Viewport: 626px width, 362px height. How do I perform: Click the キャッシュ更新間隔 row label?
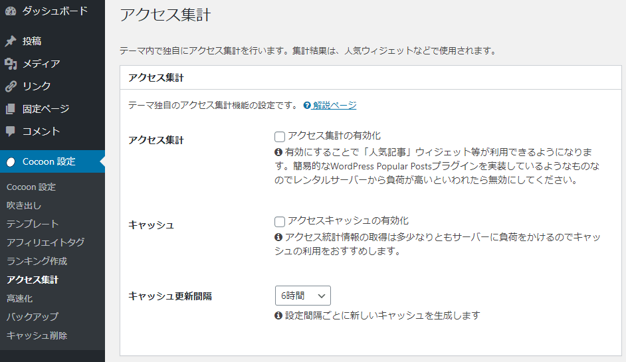170,296
